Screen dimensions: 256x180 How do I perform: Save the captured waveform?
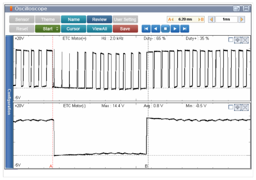125,29
